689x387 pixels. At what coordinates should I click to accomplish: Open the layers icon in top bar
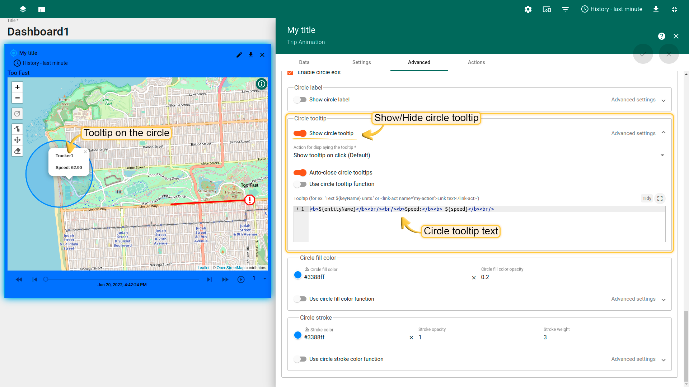point(23,9)
